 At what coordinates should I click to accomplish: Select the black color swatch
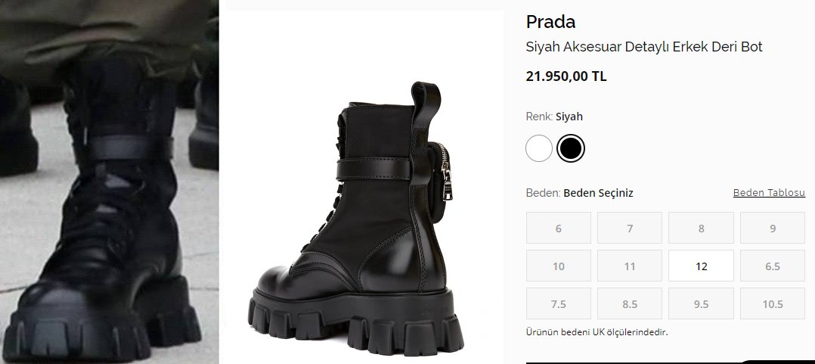[x=571, y=148]
